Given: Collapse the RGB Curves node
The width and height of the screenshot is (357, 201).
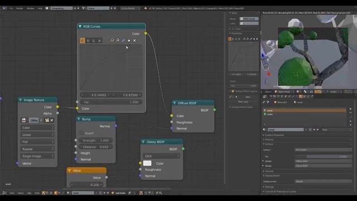Looking at the screenshot, I should pyautogui.click(x=80, y=26).
